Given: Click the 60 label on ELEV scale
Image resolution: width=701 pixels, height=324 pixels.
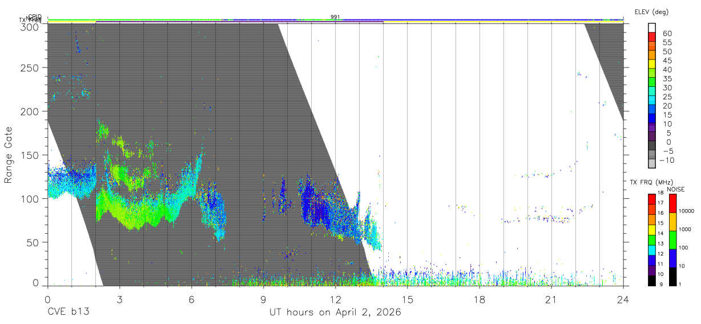Looking at the screenshot, I should pyautogui.click(x=667, y=33).
